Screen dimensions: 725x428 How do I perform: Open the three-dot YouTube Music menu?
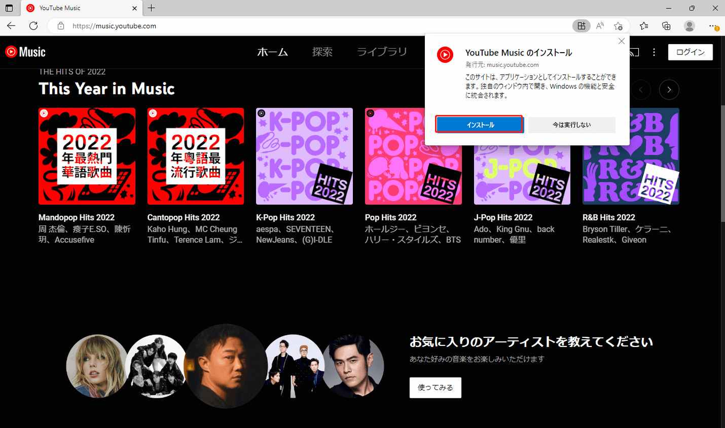pyautogui.click(x=654, y=52)
